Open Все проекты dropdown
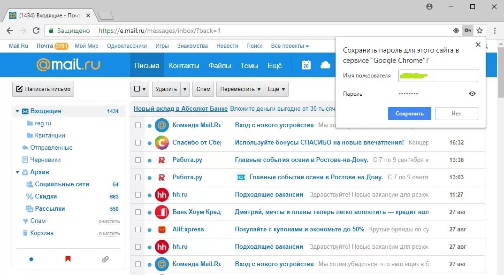The width and height of the screenshot is (504, 275). pyautogui.click(x=290, y=46)
